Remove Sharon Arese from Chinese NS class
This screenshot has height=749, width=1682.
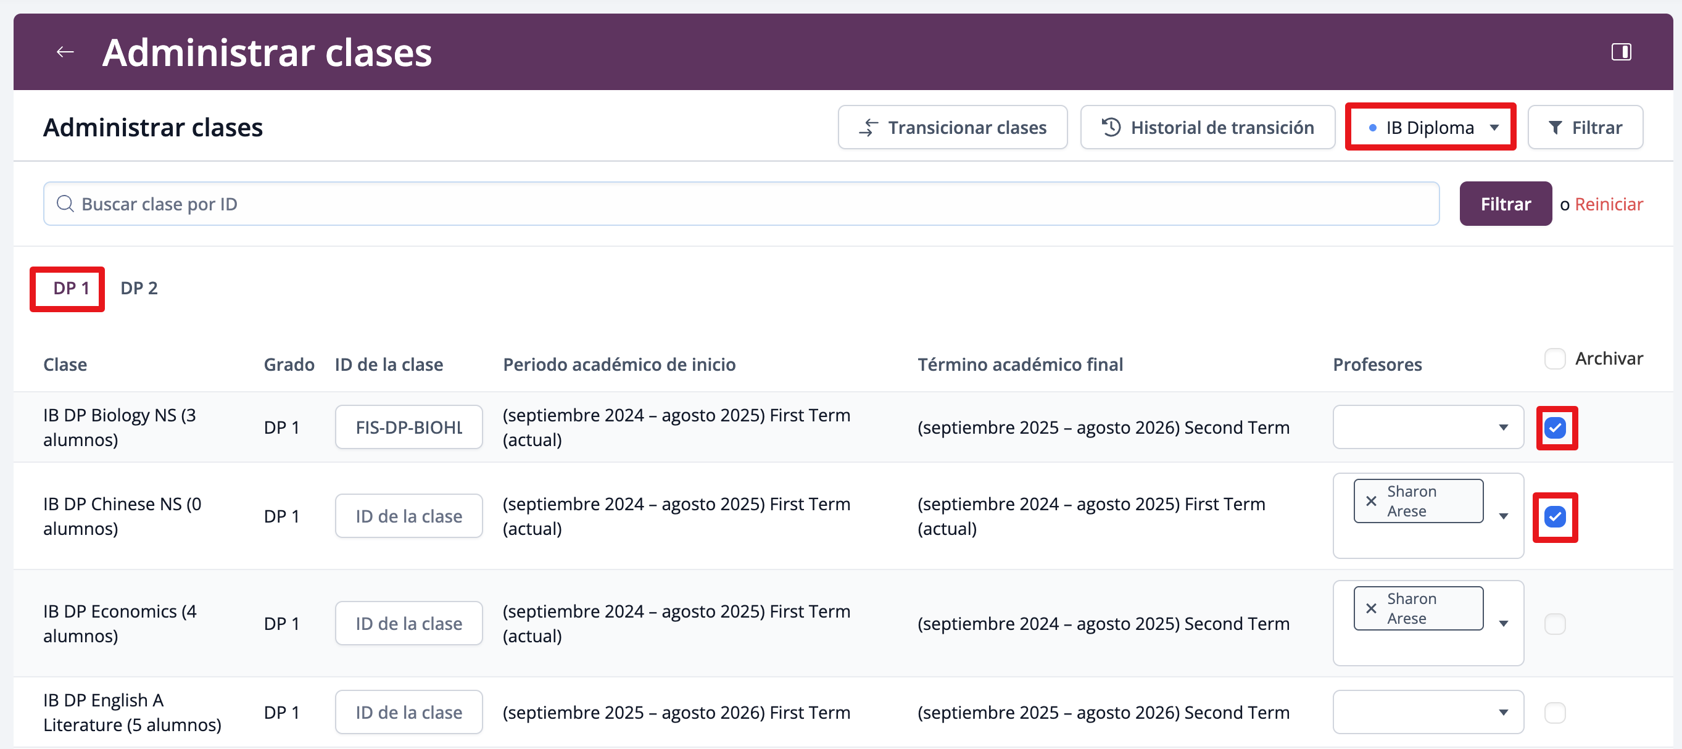pyautogui.click(x=1370, y=501)
